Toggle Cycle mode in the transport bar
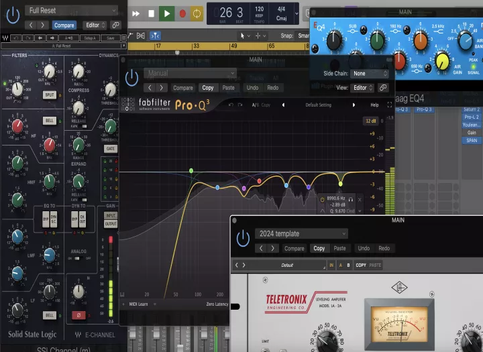 (197, 13)
